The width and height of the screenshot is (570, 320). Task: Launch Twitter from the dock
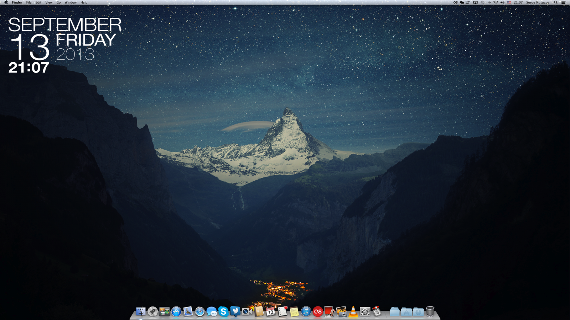click(x=235, y=311)
